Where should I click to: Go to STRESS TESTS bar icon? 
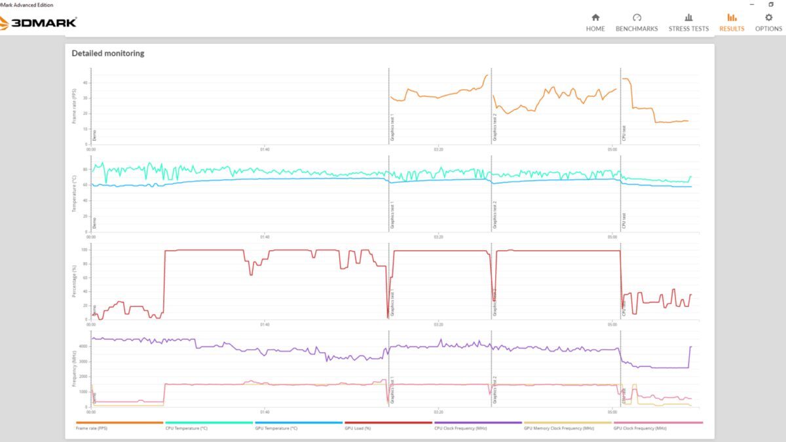(688, 18)
